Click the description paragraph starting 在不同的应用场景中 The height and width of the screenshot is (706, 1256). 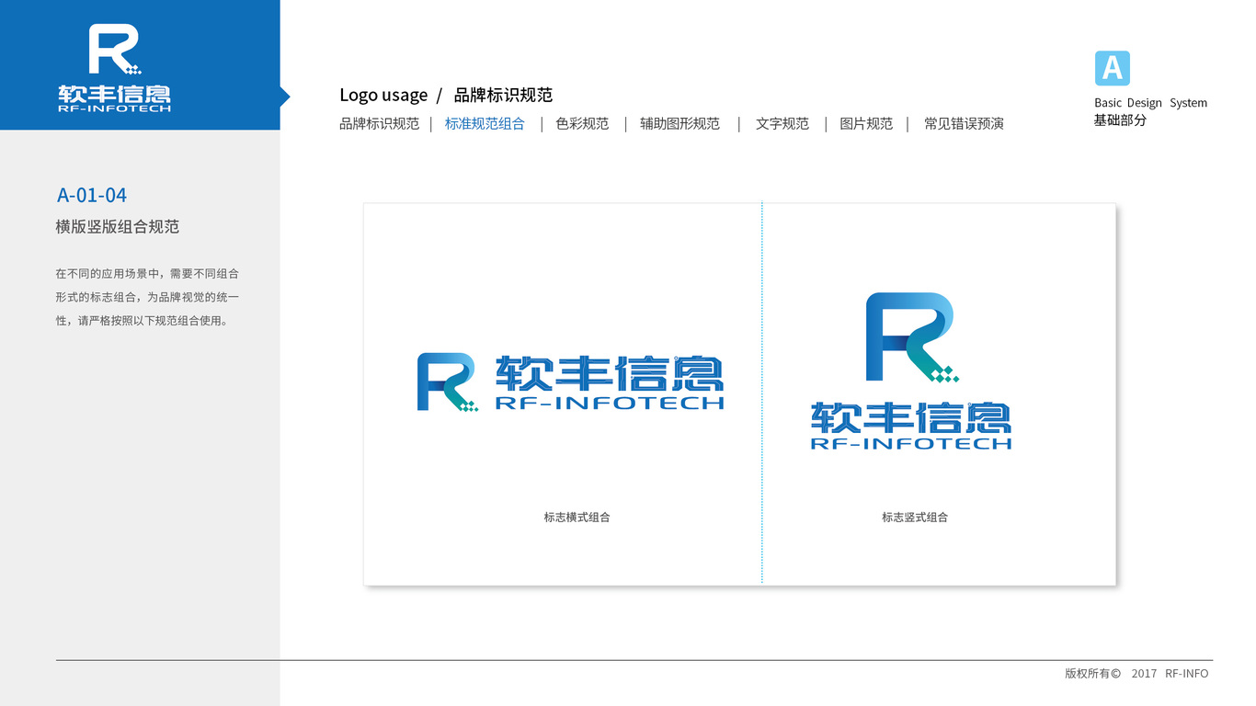point(147,297)
